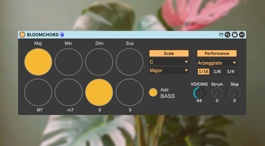Select the Dim chord pad

(99, 62)
